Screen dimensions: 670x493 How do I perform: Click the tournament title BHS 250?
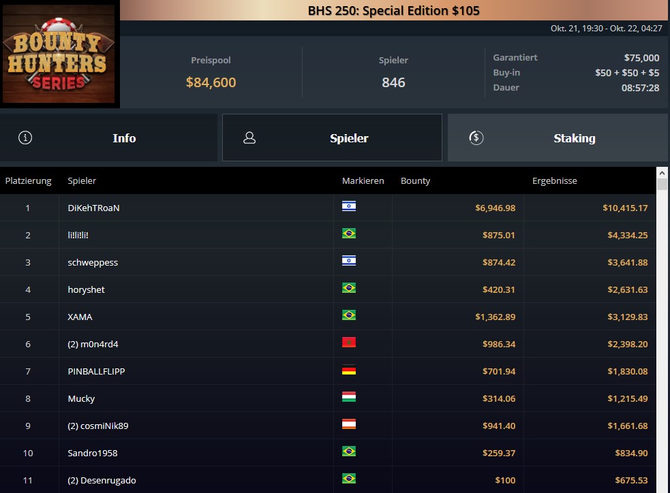click(x=393, y=10)
